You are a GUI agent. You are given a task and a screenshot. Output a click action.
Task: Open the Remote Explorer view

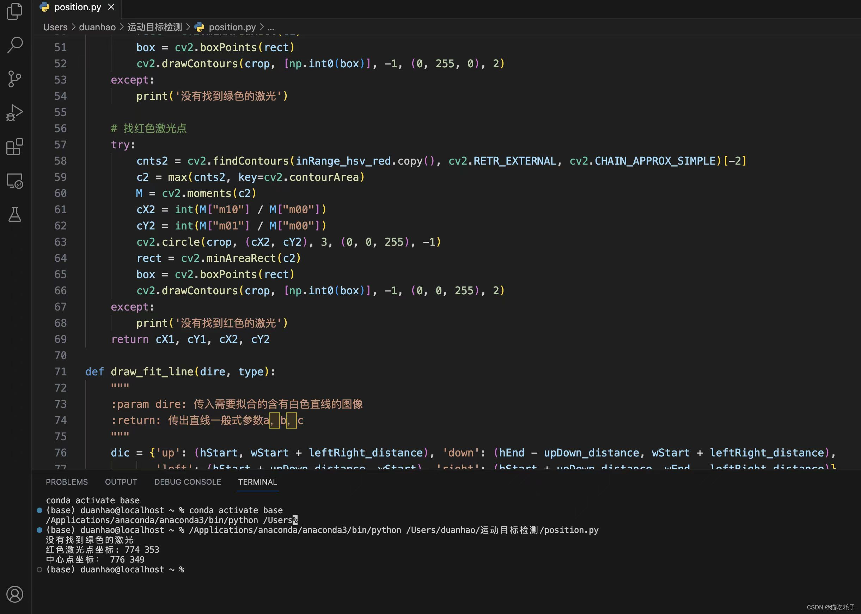click(x=15, y=181)
